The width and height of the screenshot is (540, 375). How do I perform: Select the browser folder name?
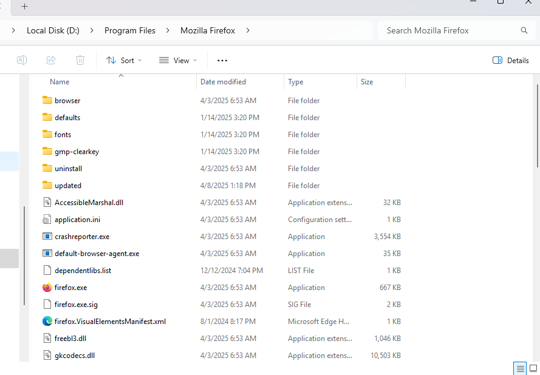[67, 101]
